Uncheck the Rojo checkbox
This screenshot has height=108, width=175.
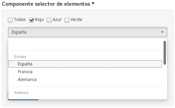[31, 20]
